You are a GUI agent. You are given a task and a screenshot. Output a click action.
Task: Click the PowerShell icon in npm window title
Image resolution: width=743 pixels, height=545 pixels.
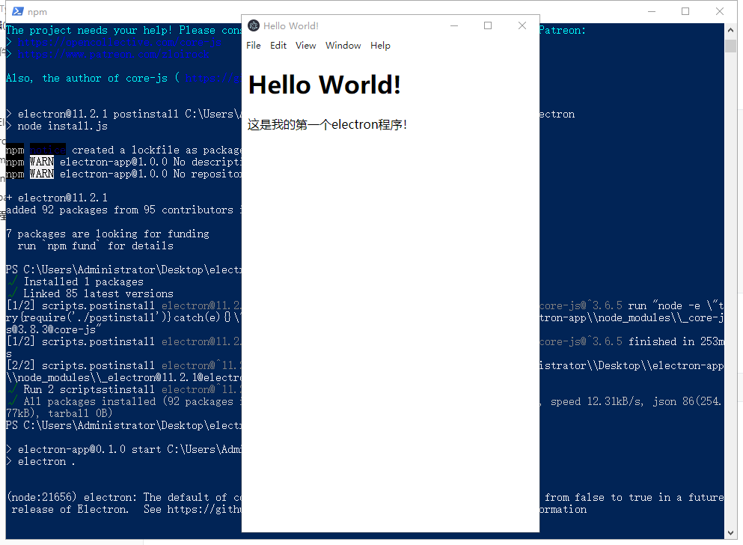coord(18,11)
